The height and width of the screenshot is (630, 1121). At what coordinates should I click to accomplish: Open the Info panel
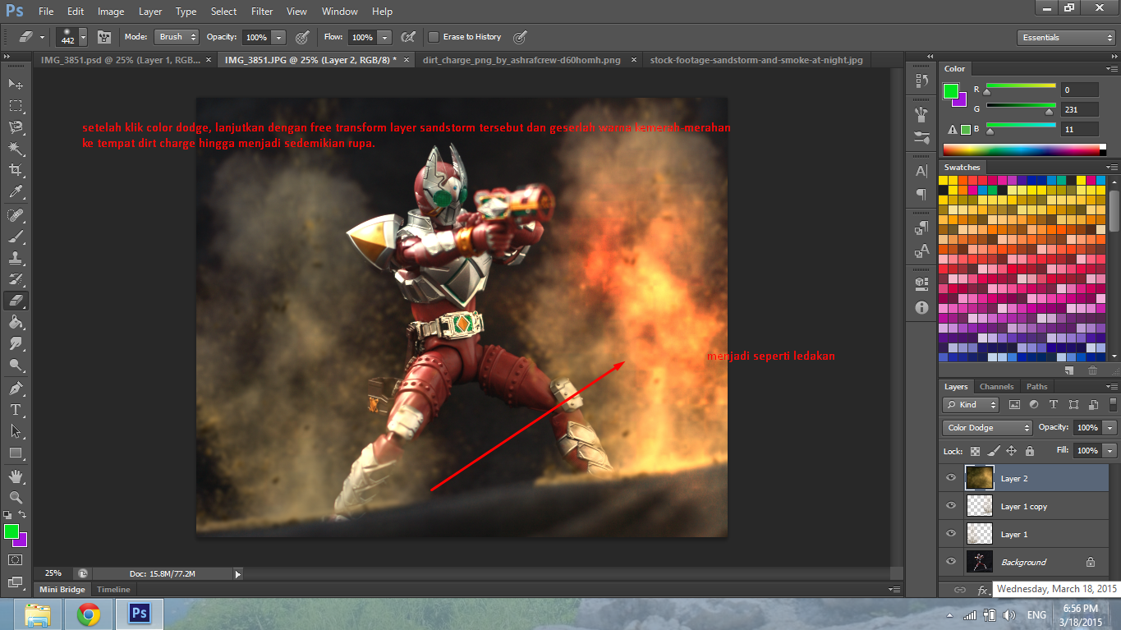point(921,308)
